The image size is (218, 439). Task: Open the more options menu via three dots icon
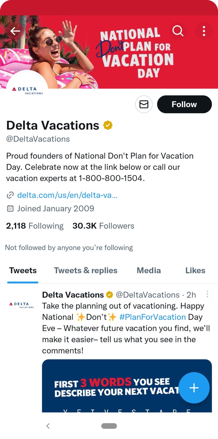tap(204, 31)
